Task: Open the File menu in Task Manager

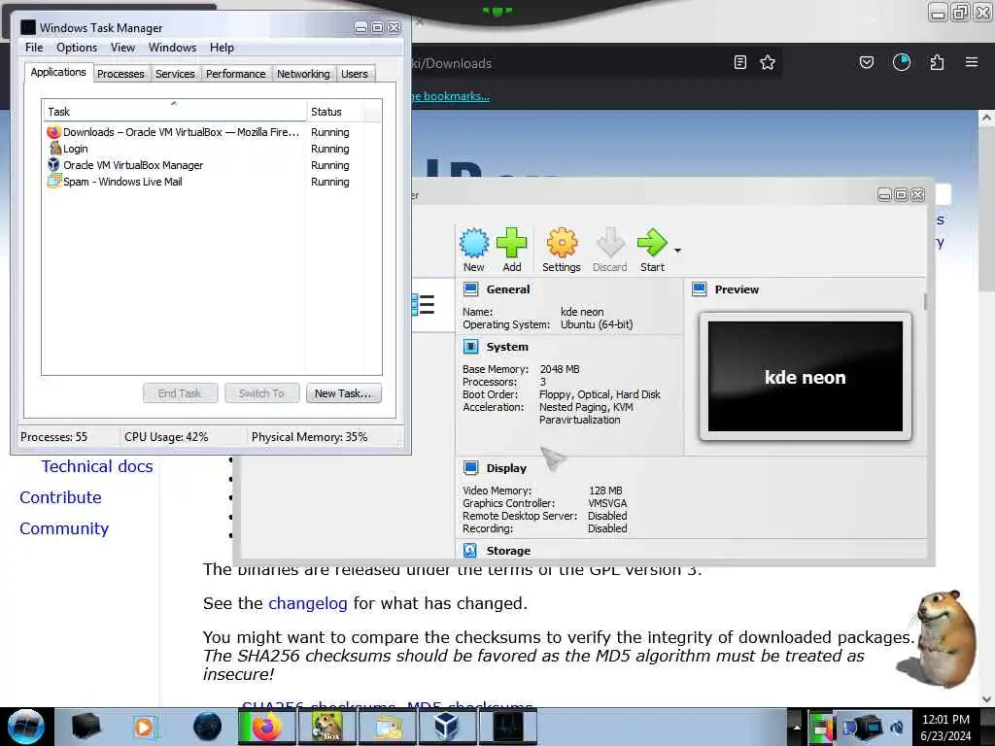Action: (x=34, y=48)
